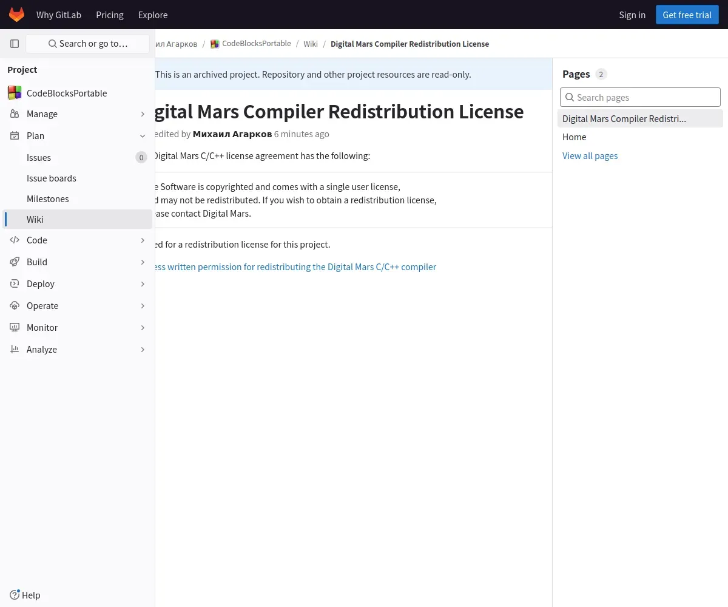Click the View all pages link
The image size is (728, 607).
[590, 155]
